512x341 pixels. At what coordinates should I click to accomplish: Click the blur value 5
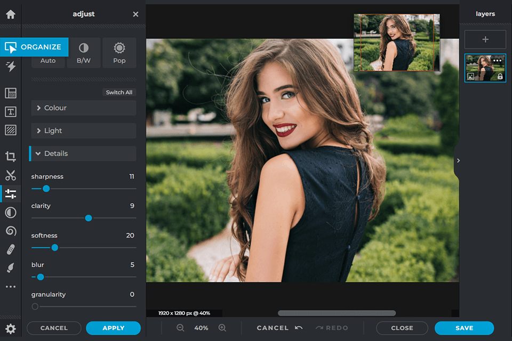click(132, 265)
